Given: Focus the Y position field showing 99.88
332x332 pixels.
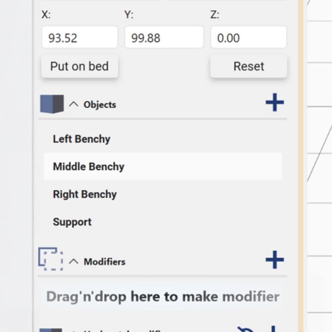Looking at the screenshot, I should click(x=164, y=38).
